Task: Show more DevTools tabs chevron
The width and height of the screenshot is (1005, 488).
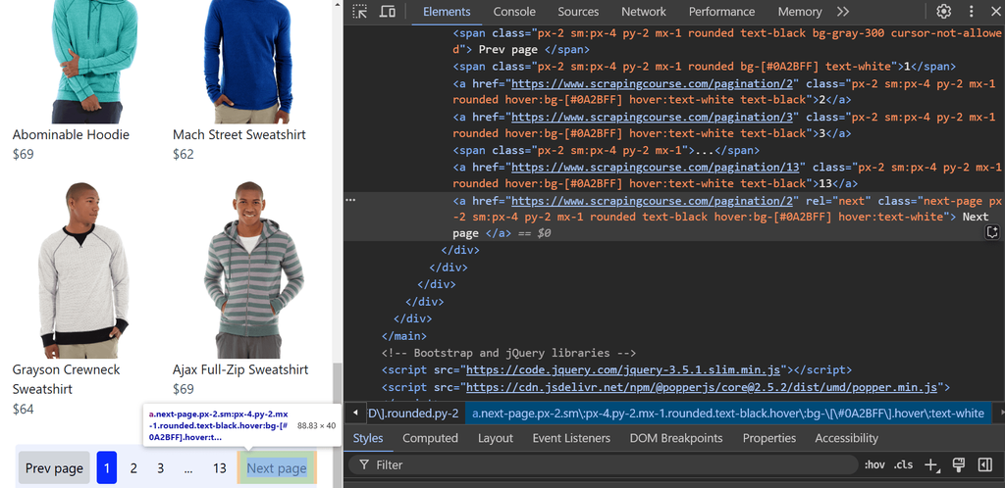Action: pos(843,12)
